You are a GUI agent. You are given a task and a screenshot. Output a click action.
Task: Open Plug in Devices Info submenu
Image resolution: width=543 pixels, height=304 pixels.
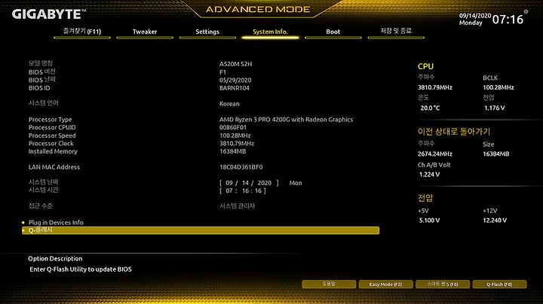pos(56,223)
